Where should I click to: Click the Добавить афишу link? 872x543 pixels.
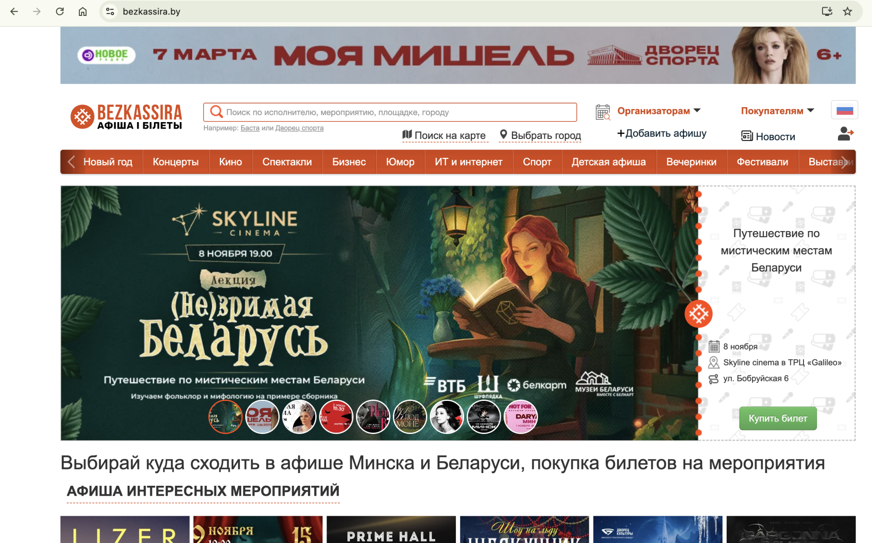(x=661, y=133)
